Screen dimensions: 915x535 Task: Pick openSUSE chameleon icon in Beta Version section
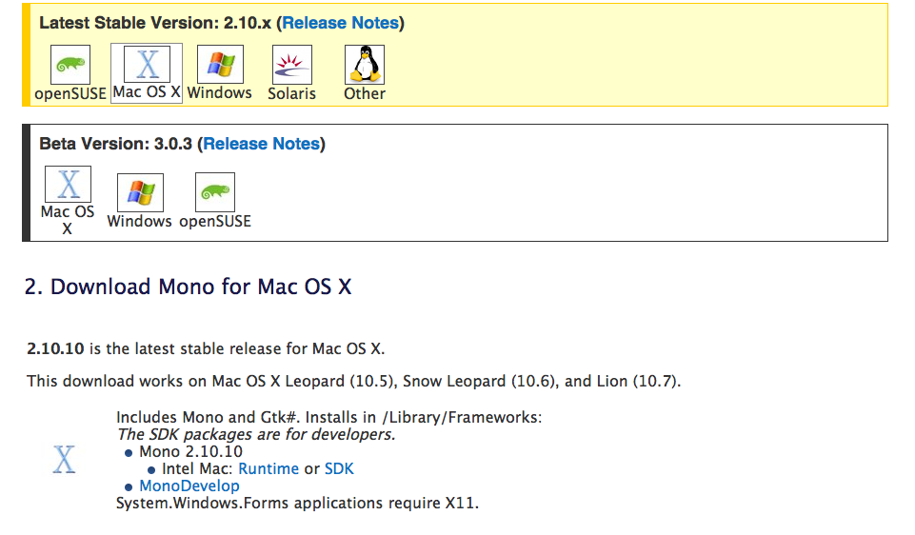point(215,192)
